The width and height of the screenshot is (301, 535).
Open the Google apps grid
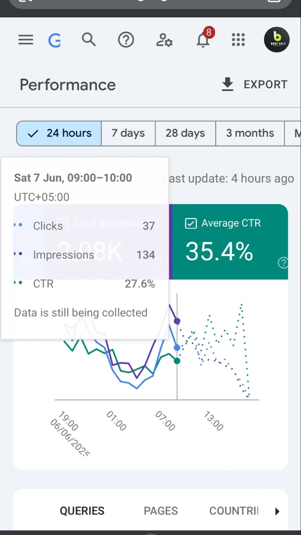point(238,40)
